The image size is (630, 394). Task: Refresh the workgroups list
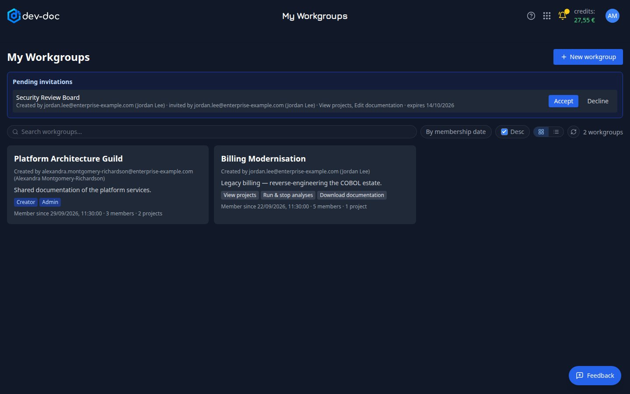point(574,132)
